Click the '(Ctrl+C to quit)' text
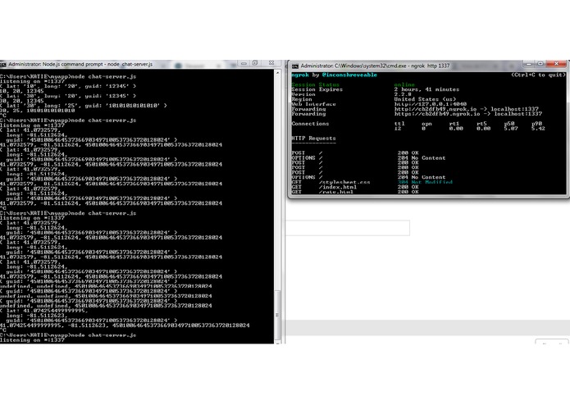 click(538, 75)
